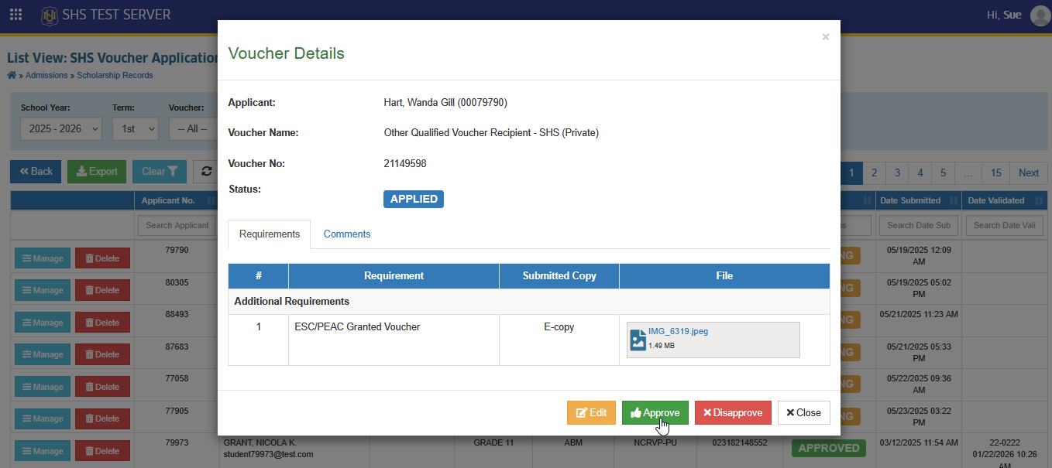Close the Voucher Details modal with X

(x=826, y=37)
